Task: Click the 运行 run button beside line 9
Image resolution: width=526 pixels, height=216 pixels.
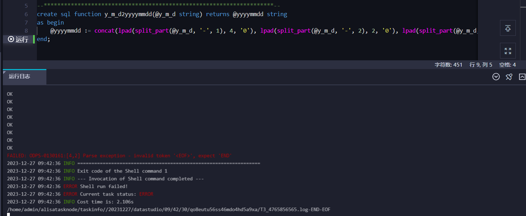Action: click(x=18, y=39)
